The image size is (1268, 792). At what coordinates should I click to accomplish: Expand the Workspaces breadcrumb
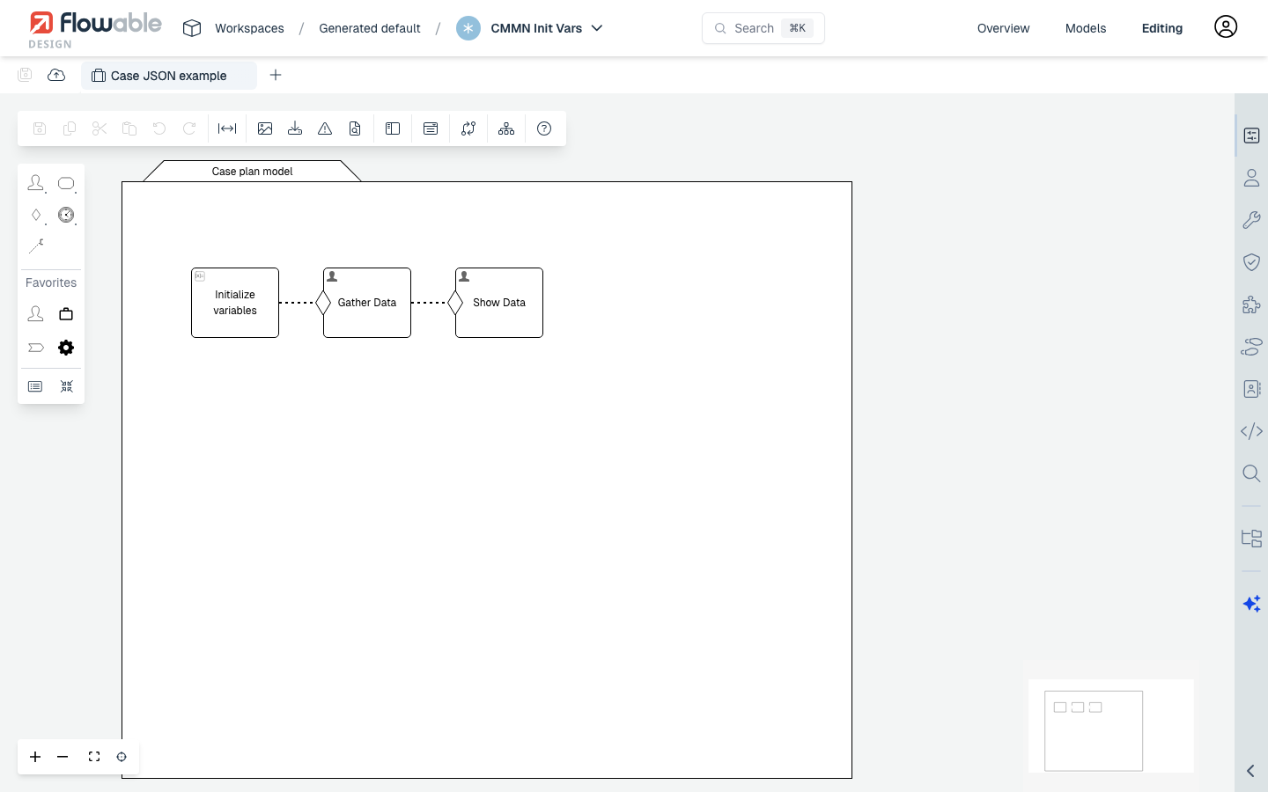click(x=249, y=28)
